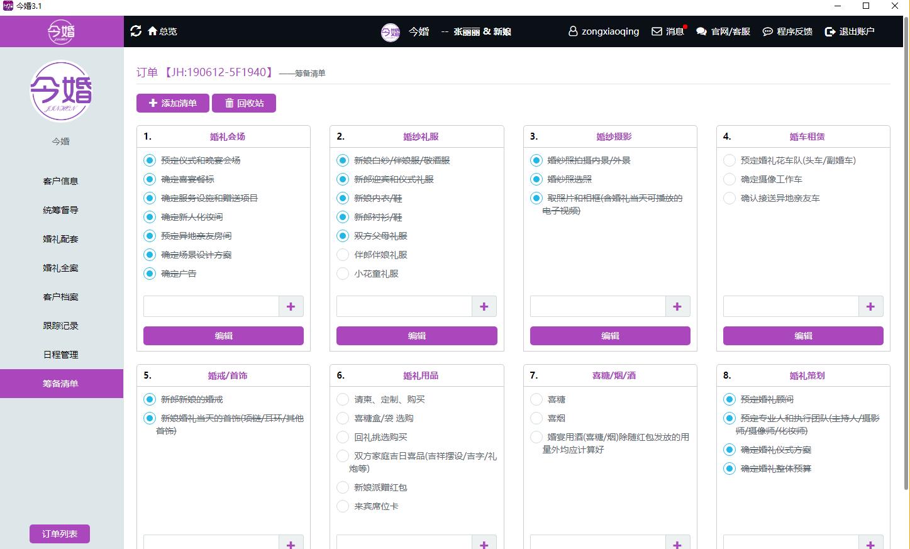
Task: Click the zongxiaoqing user account icon
Action: 572,31
